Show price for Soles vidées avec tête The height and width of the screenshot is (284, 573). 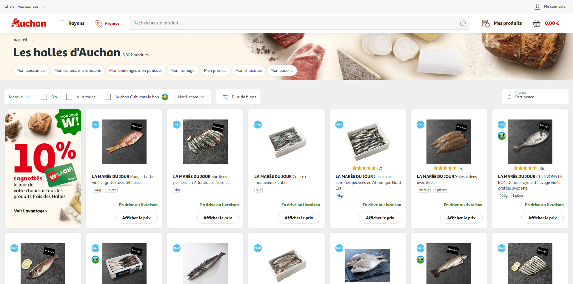point(461,218)
